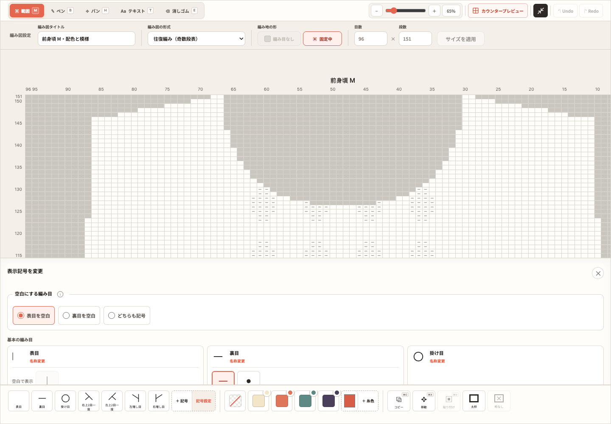Click 名称変更 link under 表目
The image size is (611, 424).
pos(37,361)
